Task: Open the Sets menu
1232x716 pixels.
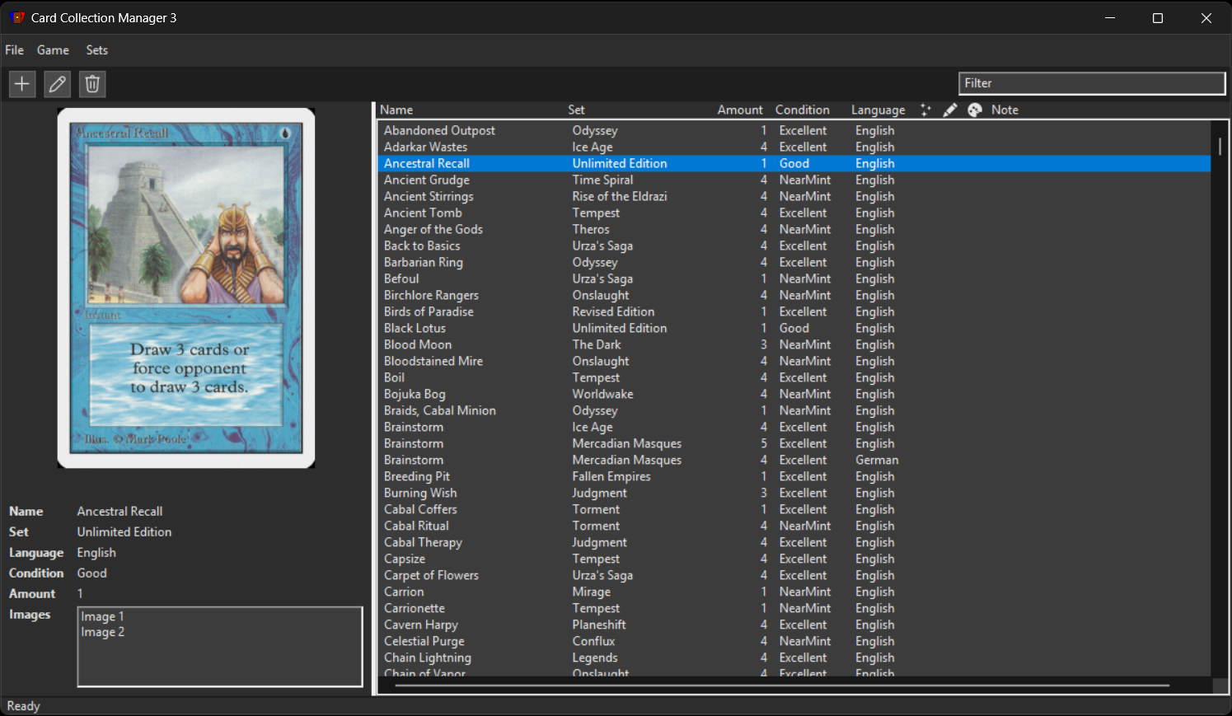Action: 97,50
